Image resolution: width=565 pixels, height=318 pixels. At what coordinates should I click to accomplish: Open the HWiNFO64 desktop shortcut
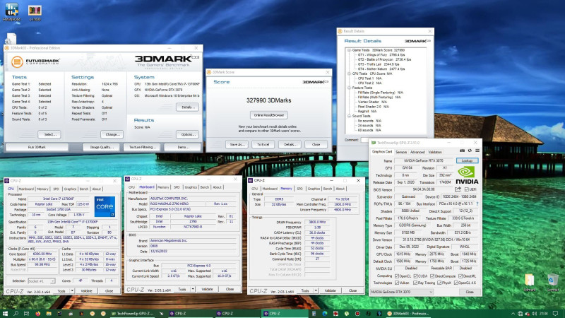click(x=11, y=11)
